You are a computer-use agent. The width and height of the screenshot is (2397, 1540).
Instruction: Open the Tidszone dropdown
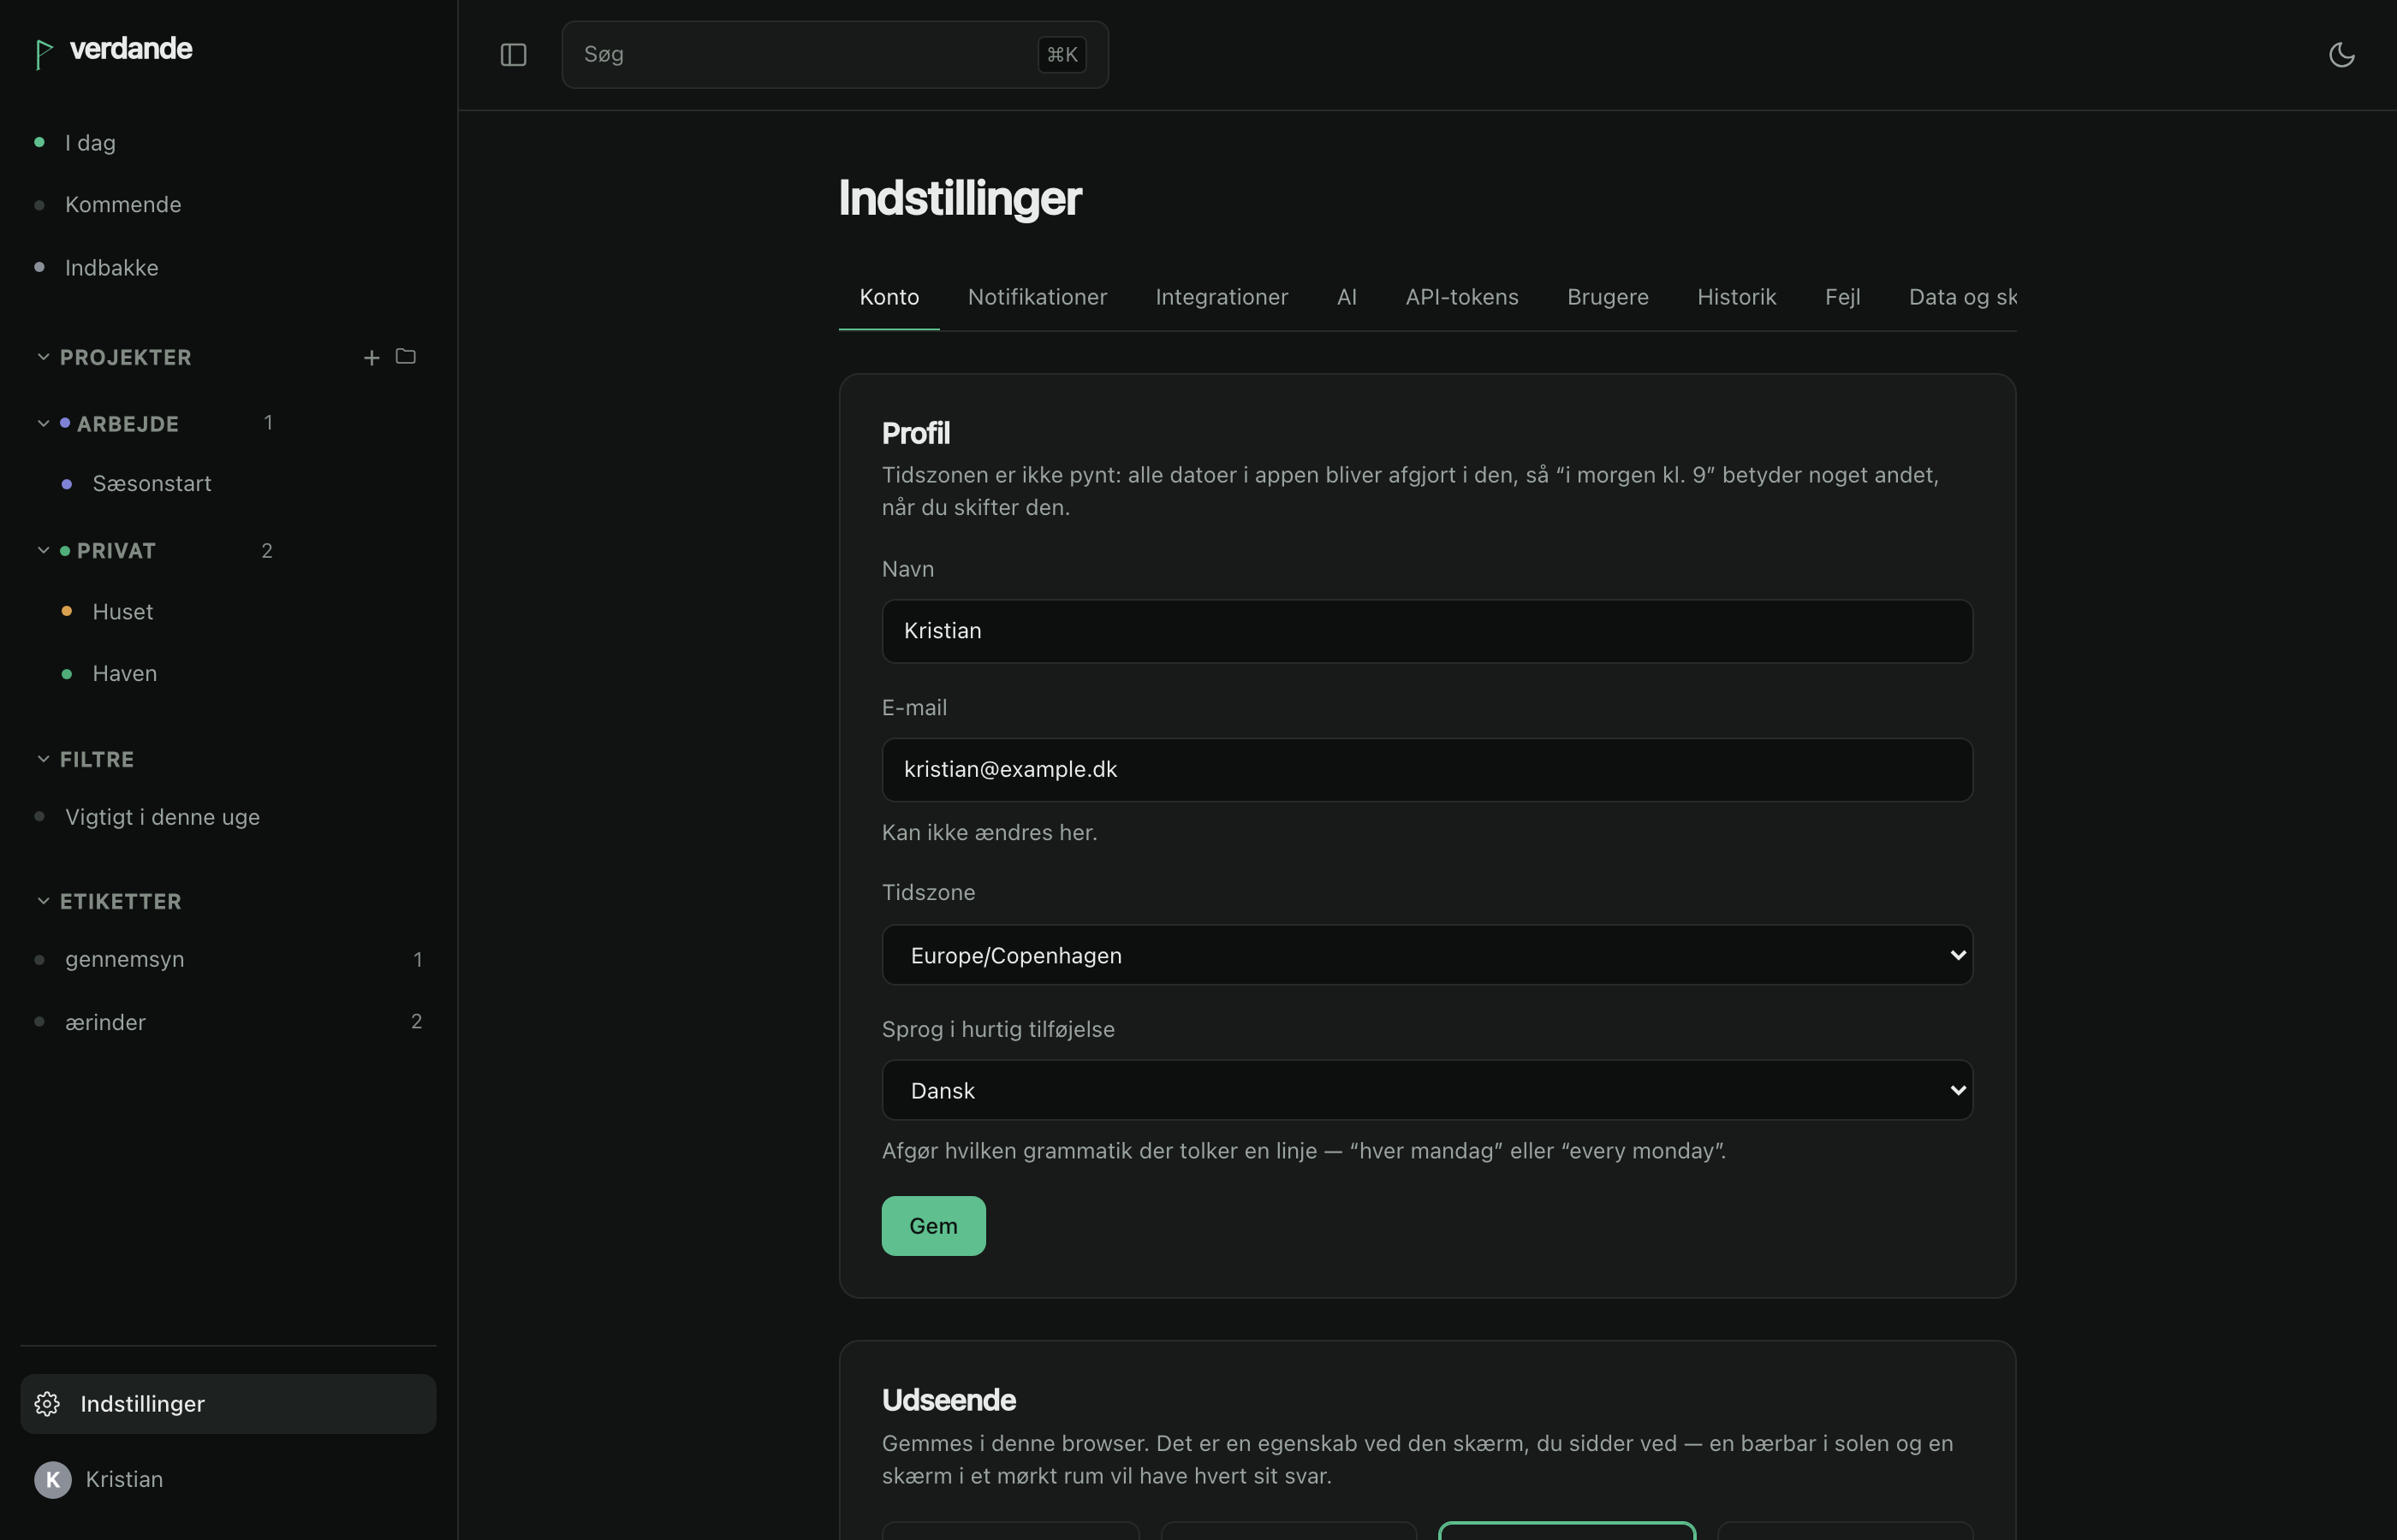click(1426, 955)
